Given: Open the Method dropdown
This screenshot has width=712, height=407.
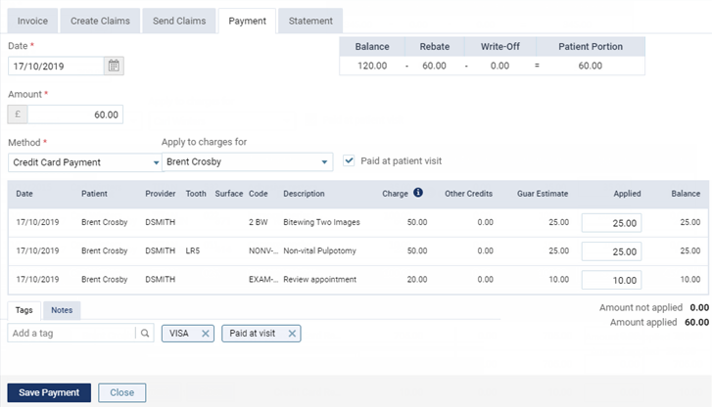Looking at the screenshot, I should (x=84, y=162).
